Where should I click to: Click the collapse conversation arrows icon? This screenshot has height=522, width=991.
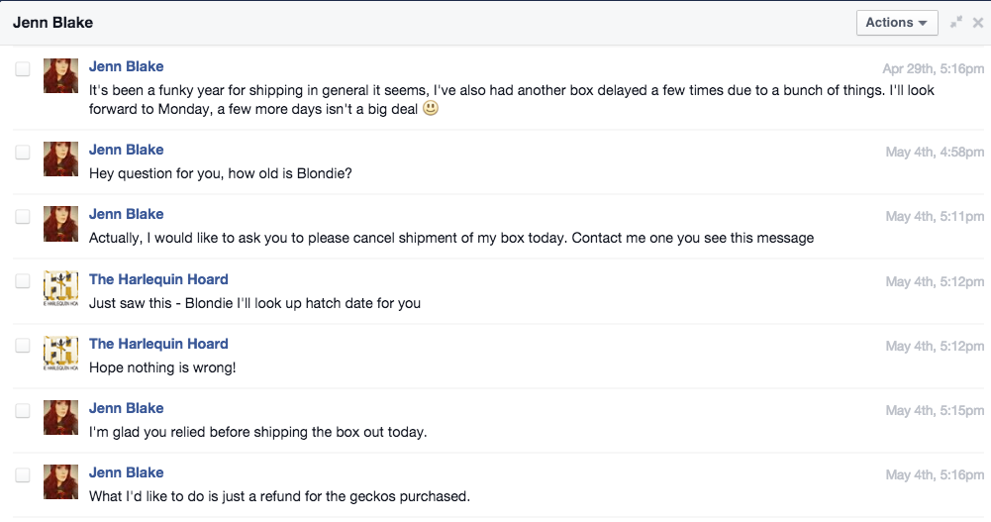(956, 22)
